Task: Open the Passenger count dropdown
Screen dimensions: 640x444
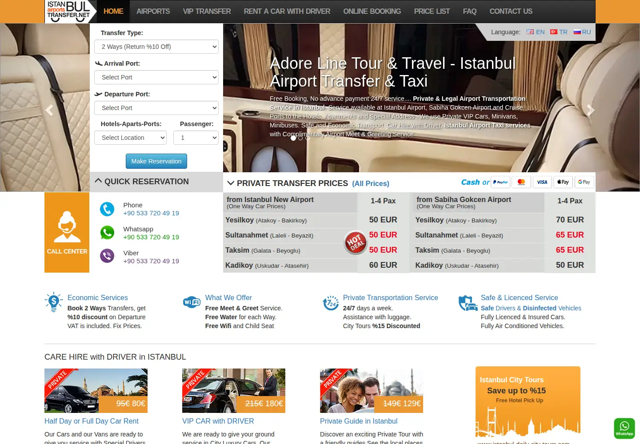Action: (x=196, y=138)
